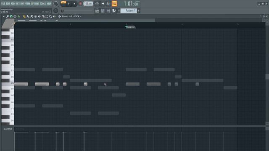The width and height of the screenshot is (269, 151).
Task: Open the ADD menu
Action: 13,4
